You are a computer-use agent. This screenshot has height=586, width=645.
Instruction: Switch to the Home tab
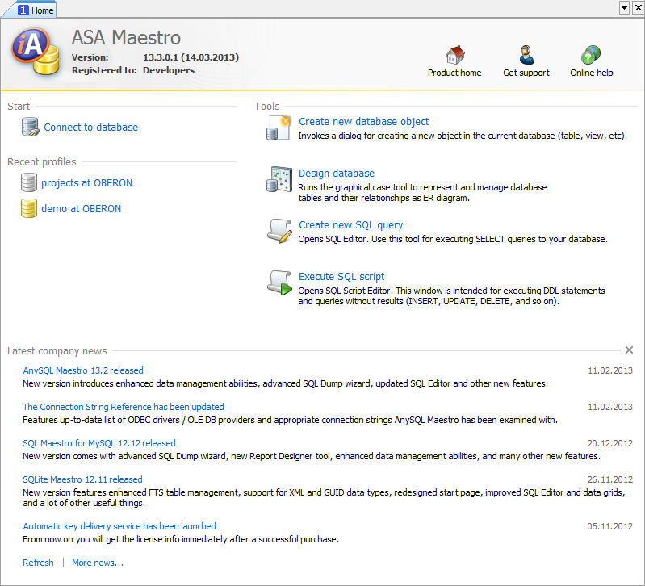36,10
